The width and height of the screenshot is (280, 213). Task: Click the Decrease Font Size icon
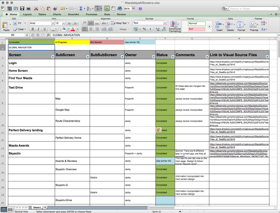point(76,23)
